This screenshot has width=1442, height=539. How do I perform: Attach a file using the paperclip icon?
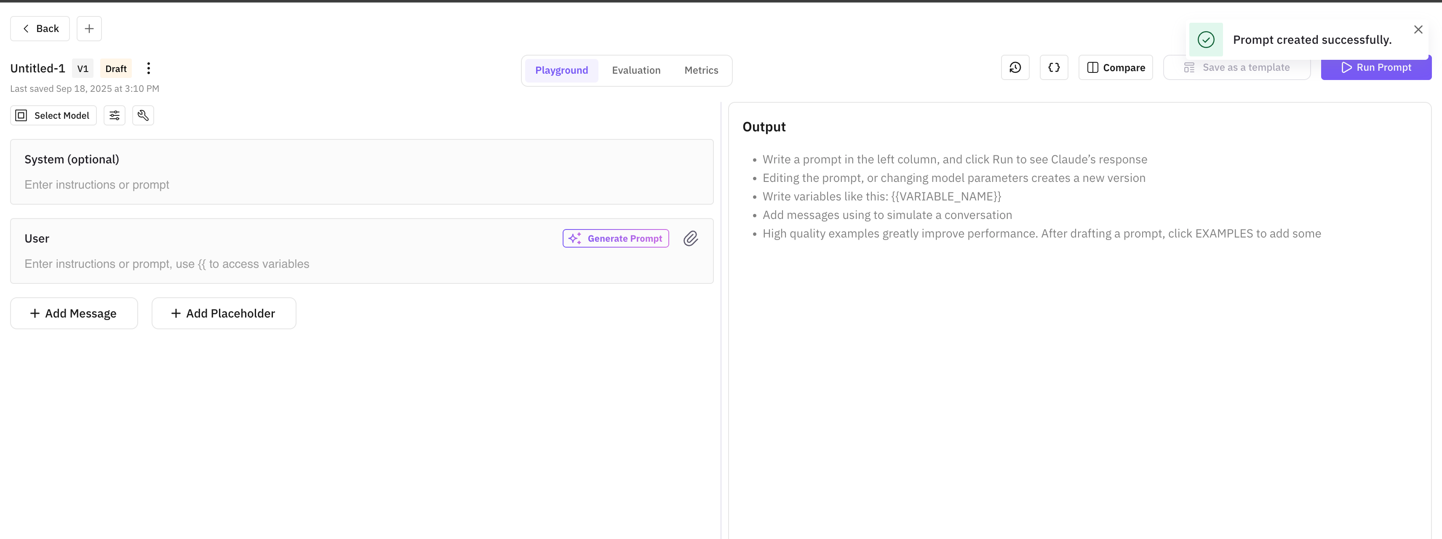coord(691,238)
